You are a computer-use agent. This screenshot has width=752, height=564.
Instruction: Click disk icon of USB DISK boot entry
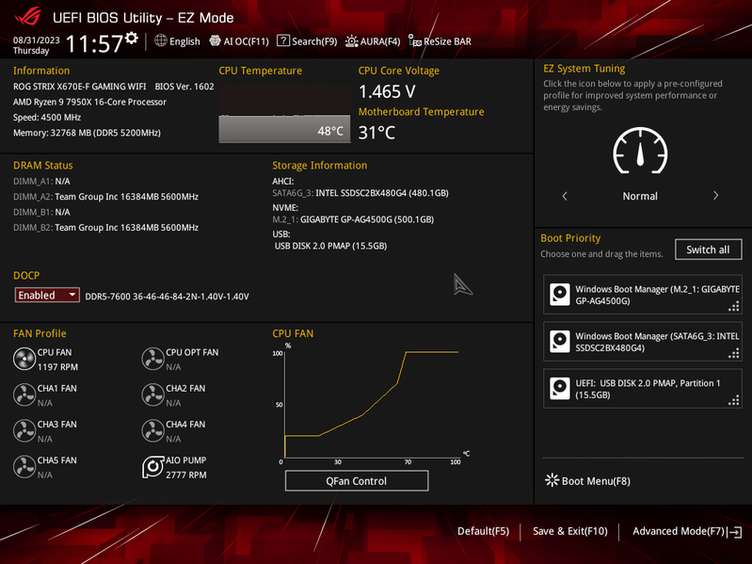[560, 389]
